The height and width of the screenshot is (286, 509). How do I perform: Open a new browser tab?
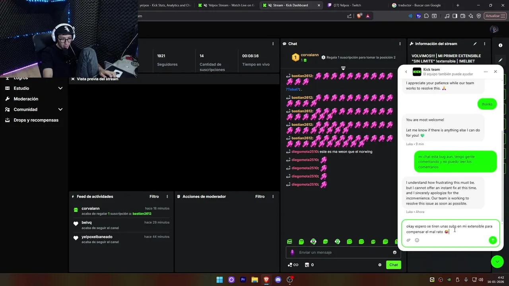458,5
